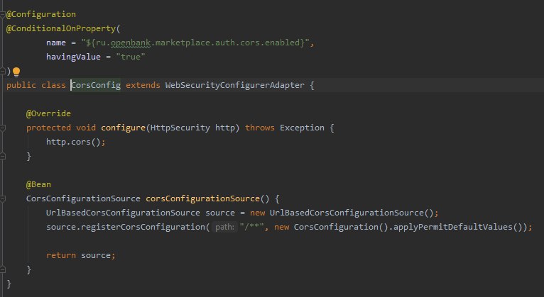The height and width of the screenshot is (297, 544).
Task: Click fold end marker after http.cors() block
Action: pos(2,157)
